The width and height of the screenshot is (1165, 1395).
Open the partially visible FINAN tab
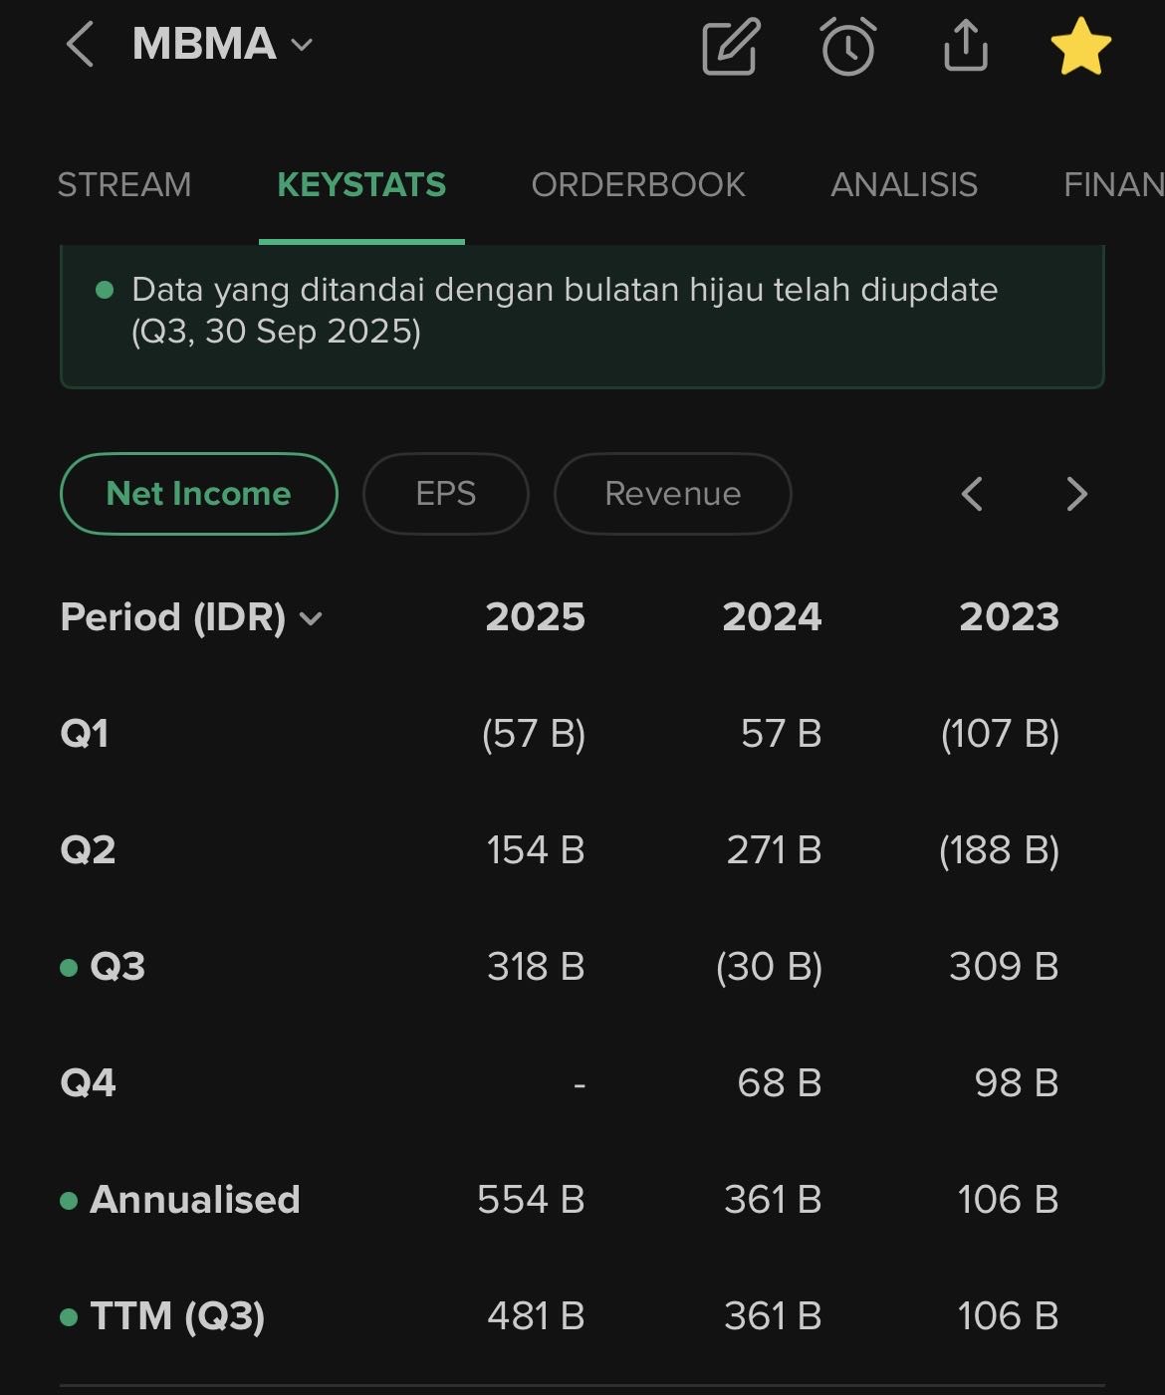(1113, 185)
